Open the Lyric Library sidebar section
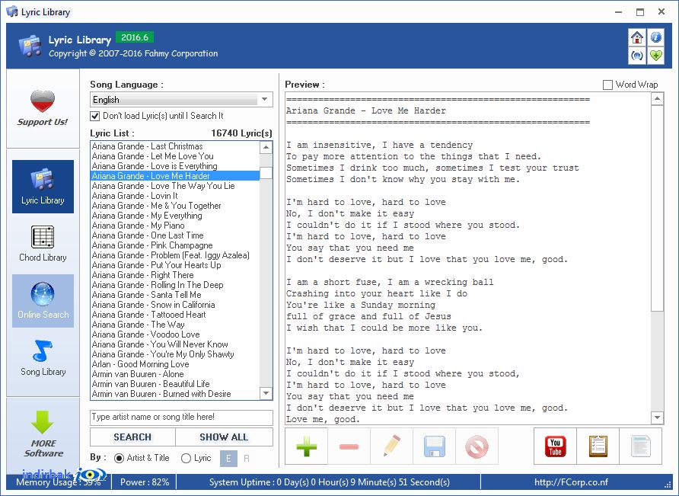The image size is (679, 496). (x=43, y=187)
